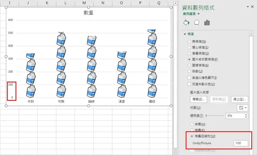This screenshot has height=155, width=257.
Task: Click the 檔案(F)... picture source button
Action: pyautogui.click(x=198, y=99)
